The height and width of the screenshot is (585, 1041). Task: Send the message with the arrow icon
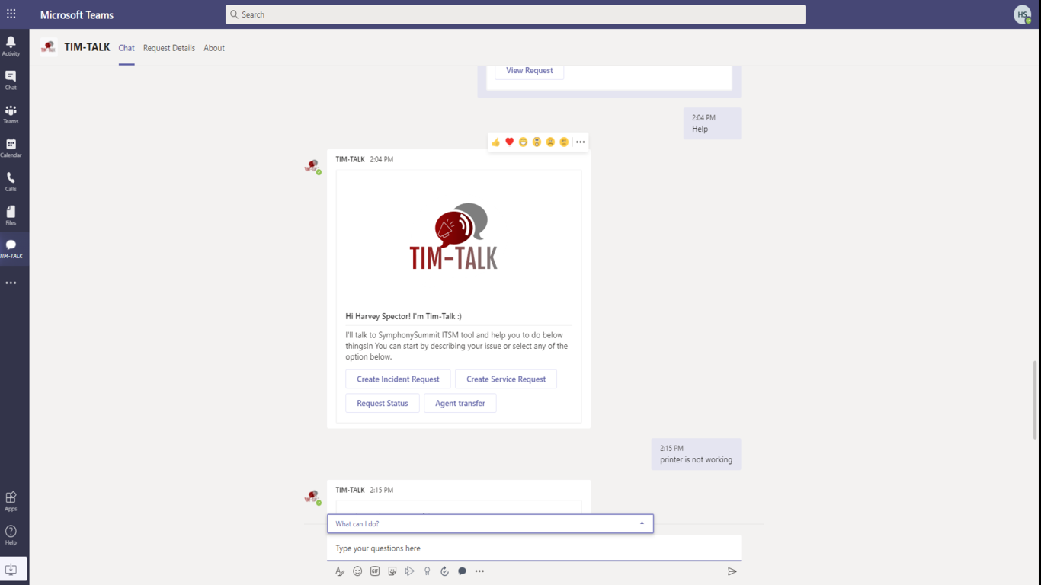[732, 571]
